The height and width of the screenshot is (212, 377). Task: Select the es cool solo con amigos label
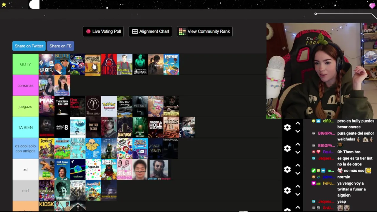25,148
